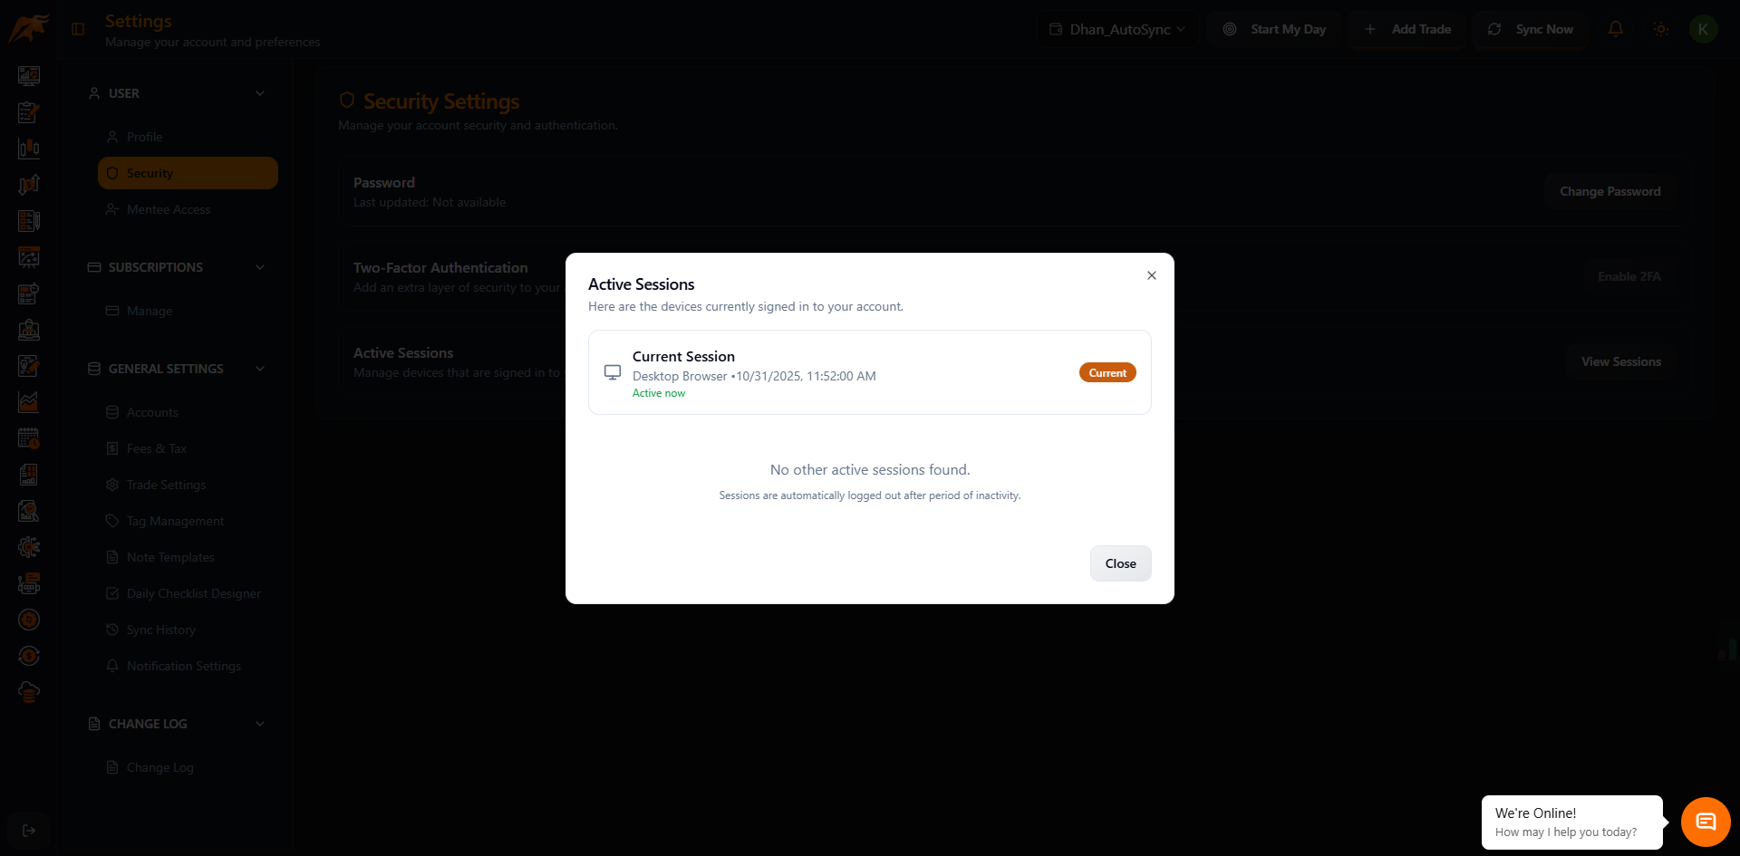This screenshot has height=856, width=1740.
Task: Select the dashboard icon in the sidebar
Action: point(29,76)
